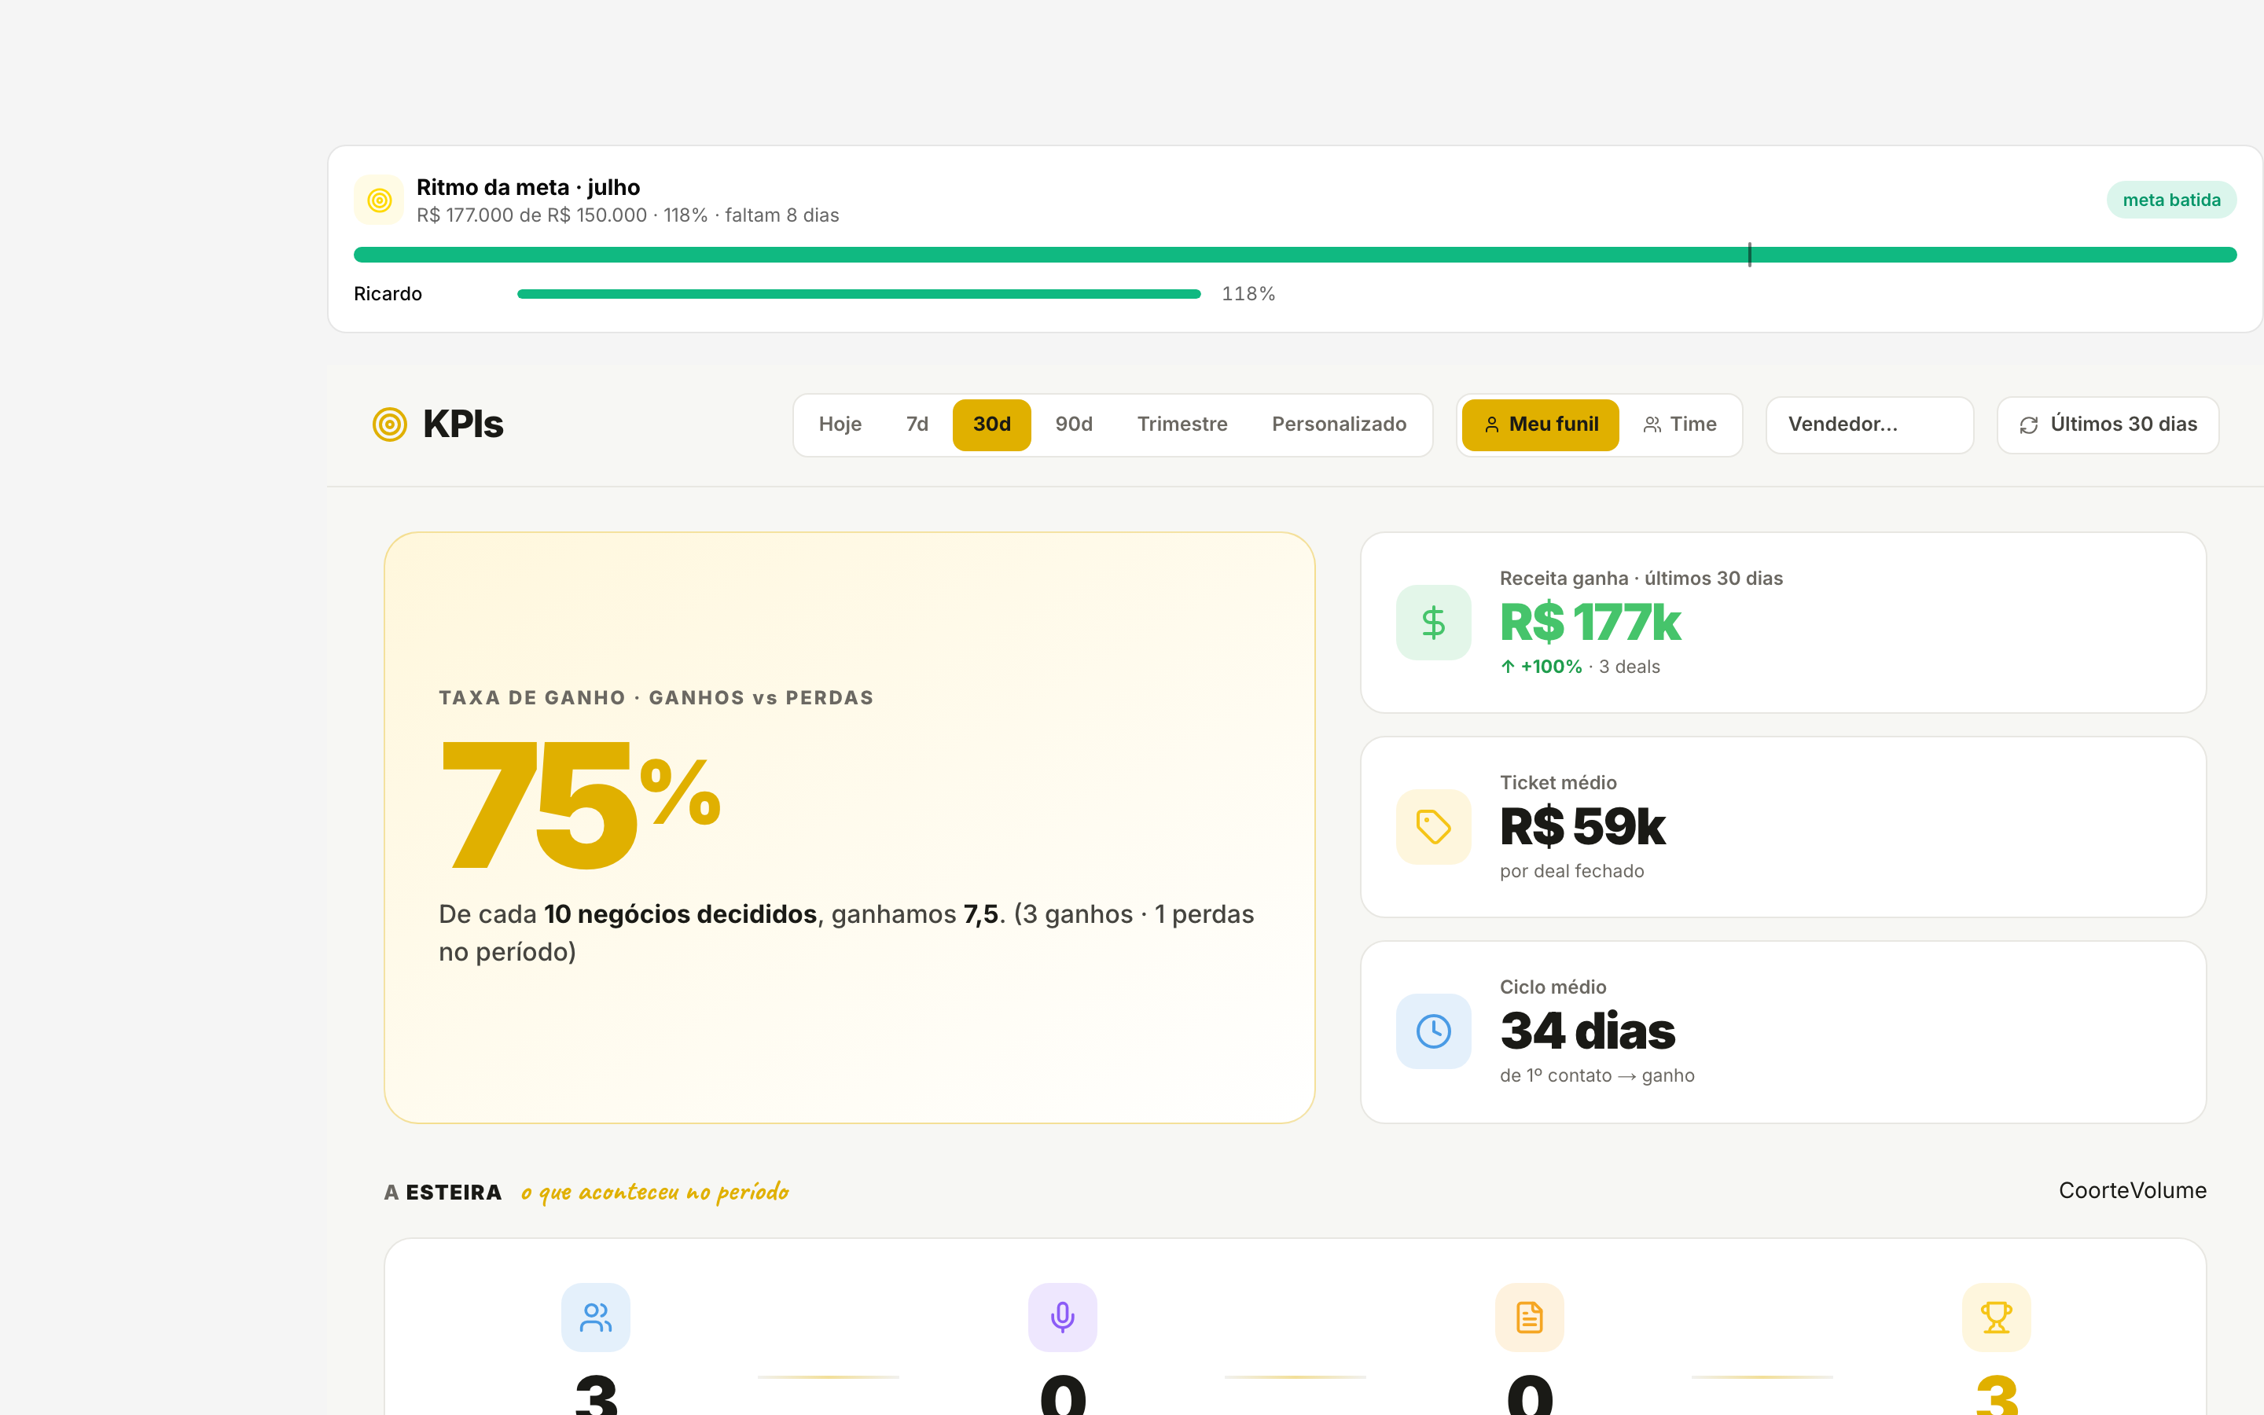Click the purple microphone icon in the esteira
This screenshot has width=2264, height=1415.
[1063, 1318]
